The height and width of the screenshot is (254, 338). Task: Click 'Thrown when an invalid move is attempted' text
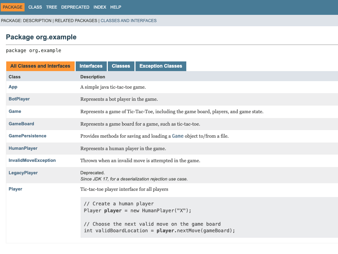(140, 160)
